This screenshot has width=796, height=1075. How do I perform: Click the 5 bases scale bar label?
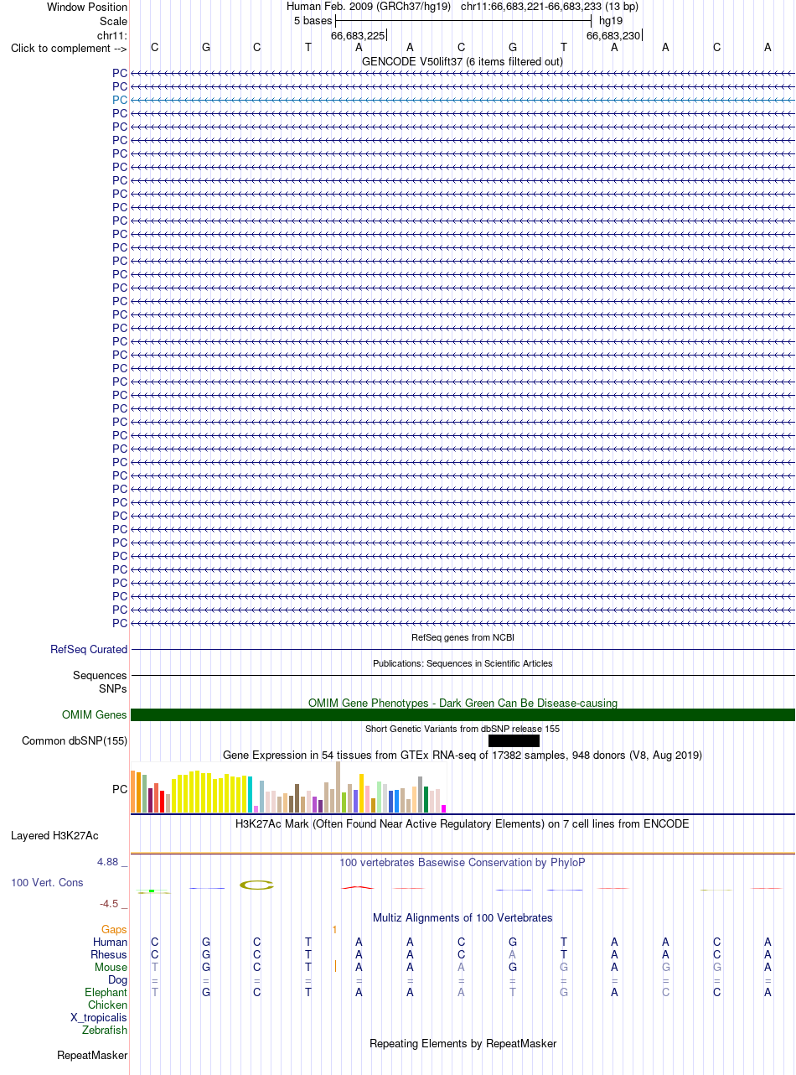[313, 20]
